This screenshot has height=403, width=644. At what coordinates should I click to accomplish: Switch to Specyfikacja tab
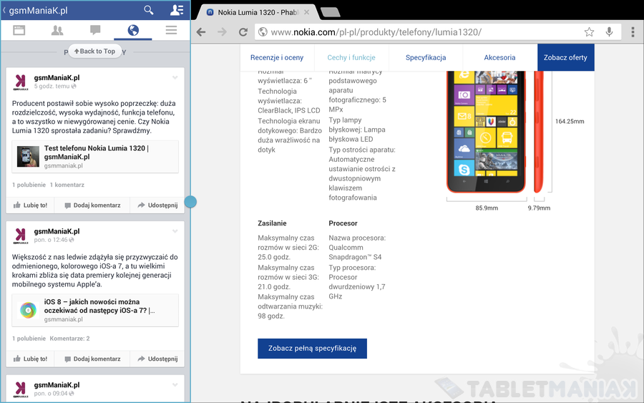point(426,57)
